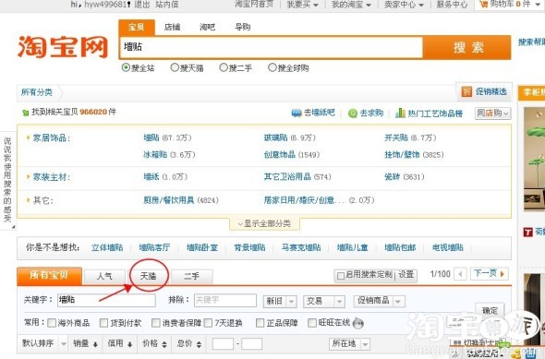Image resolution: width=545 pixels, height=359 pixels.
Task: Select 人气 results tab
Action: click(x=104, y=277)
